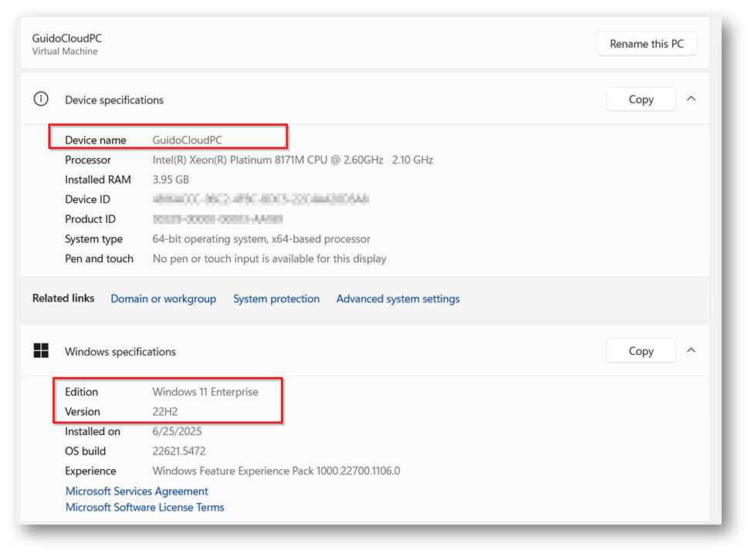Click the Intel Xeon Platinum processor text

[x=292, y=160]
